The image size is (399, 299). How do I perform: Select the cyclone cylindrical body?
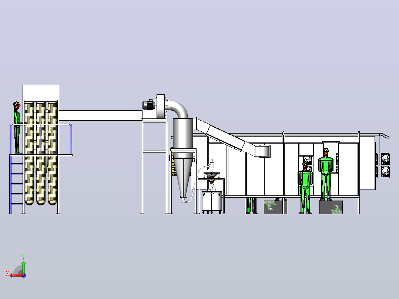[183, 134]
